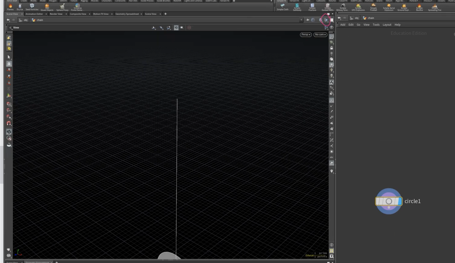Click the info icon at viewport bottom right
The height and width of the screenshot is (263, 455).
[x=332, y=245]
